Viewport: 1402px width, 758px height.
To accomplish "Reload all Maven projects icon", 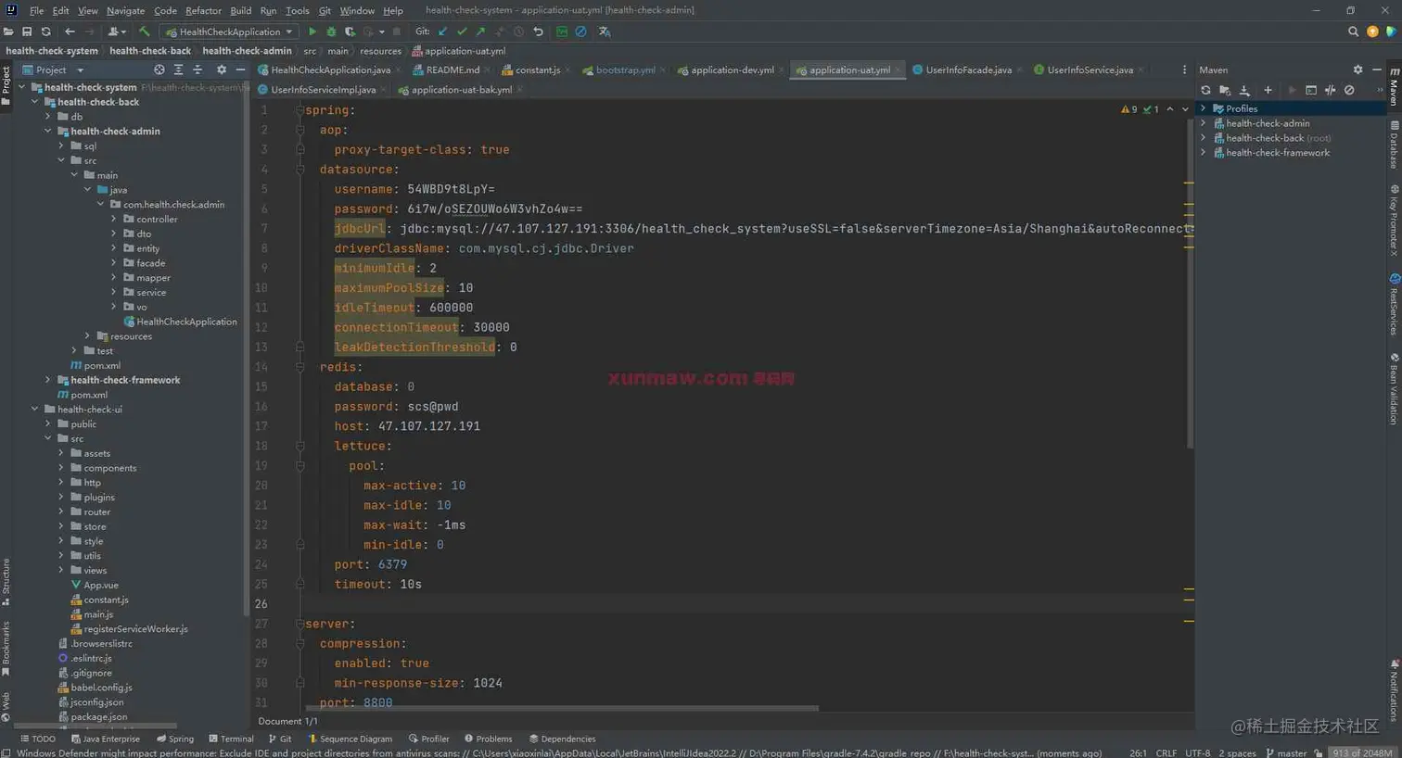I will point(1205,90).
